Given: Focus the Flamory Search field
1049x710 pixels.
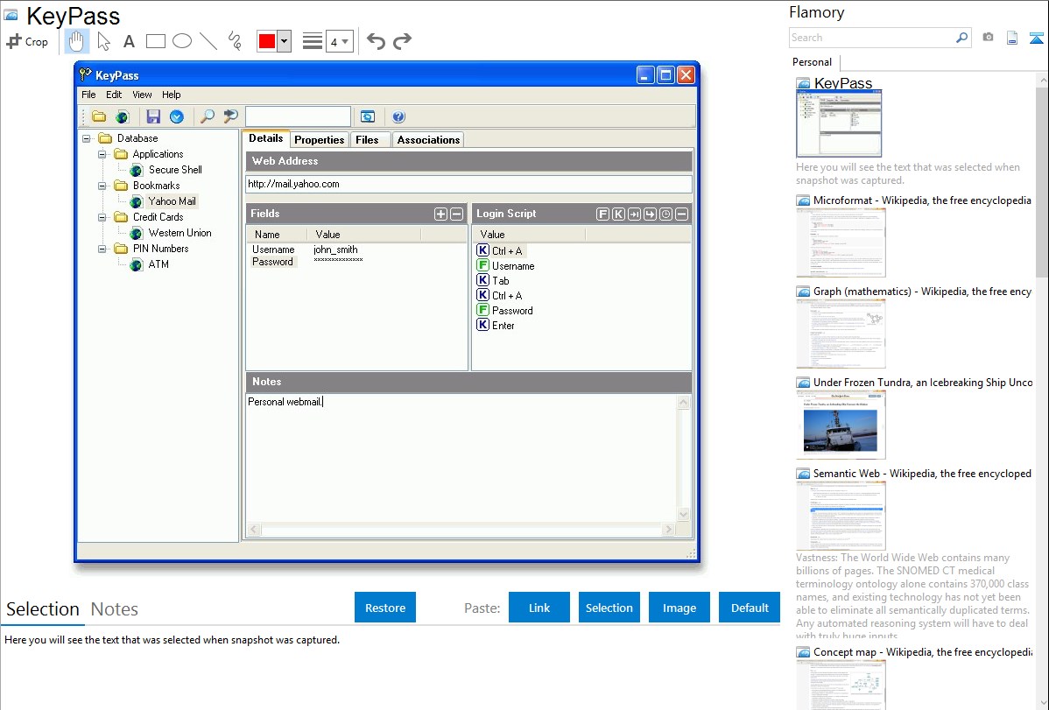Looking at the screenshot, I should pyautogui.click(x=871, y=38).
